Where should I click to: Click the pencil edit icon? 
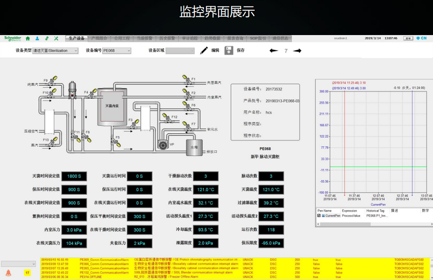[x=204, y=51]
